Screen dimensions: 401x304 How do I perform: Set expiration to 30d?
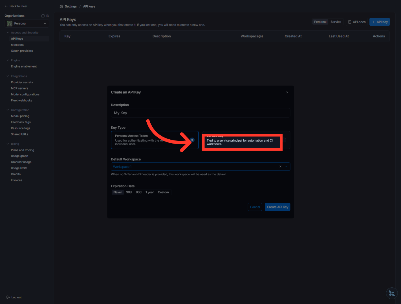coord(129,192)
